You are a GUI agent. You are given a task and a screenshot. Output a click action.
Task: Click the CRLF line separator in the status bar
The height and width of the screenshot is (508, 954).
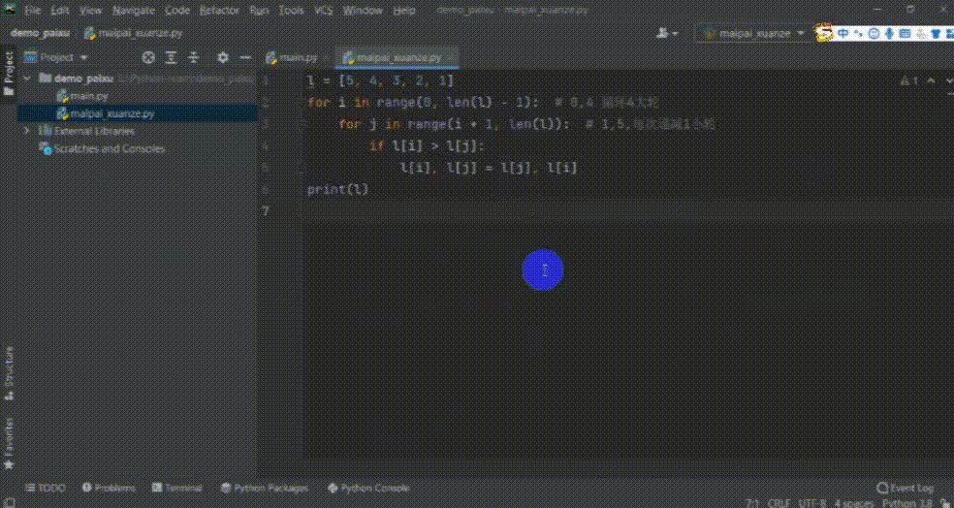pos(780,503)
